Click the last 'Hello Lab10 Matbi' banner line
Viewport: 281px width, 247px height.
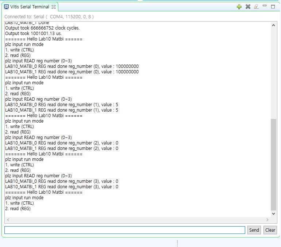(44, 192)
